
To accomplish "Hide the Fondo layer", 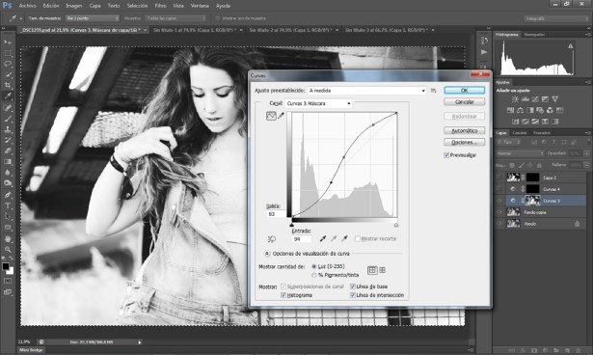I will [499, 224].
